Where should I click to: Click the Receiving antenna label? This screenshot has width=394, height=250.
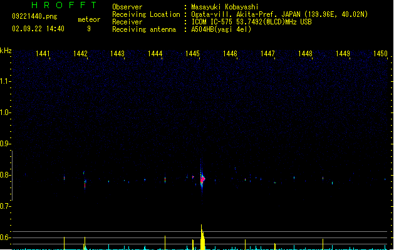tap(144, 29)
